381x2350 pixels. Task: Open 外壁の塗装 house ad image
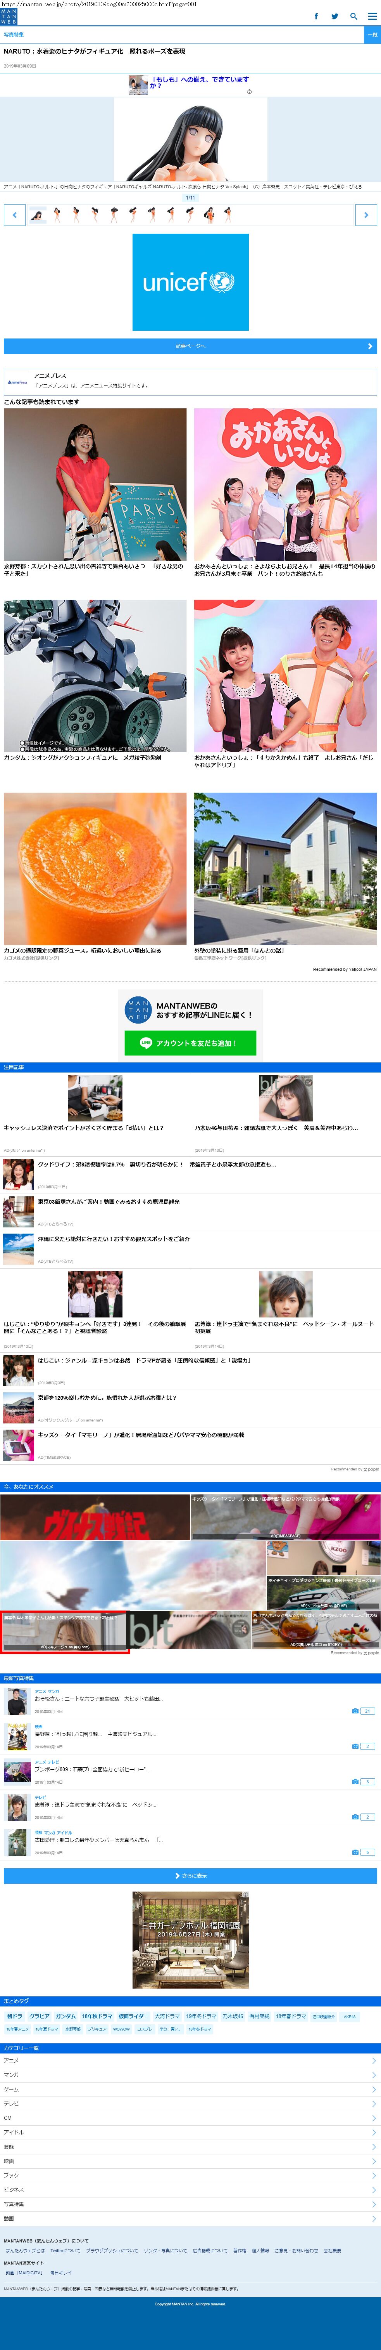pyautogui.click(x=285, y=868)
